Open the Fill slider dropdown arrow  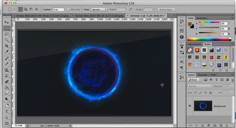(232, 93)
